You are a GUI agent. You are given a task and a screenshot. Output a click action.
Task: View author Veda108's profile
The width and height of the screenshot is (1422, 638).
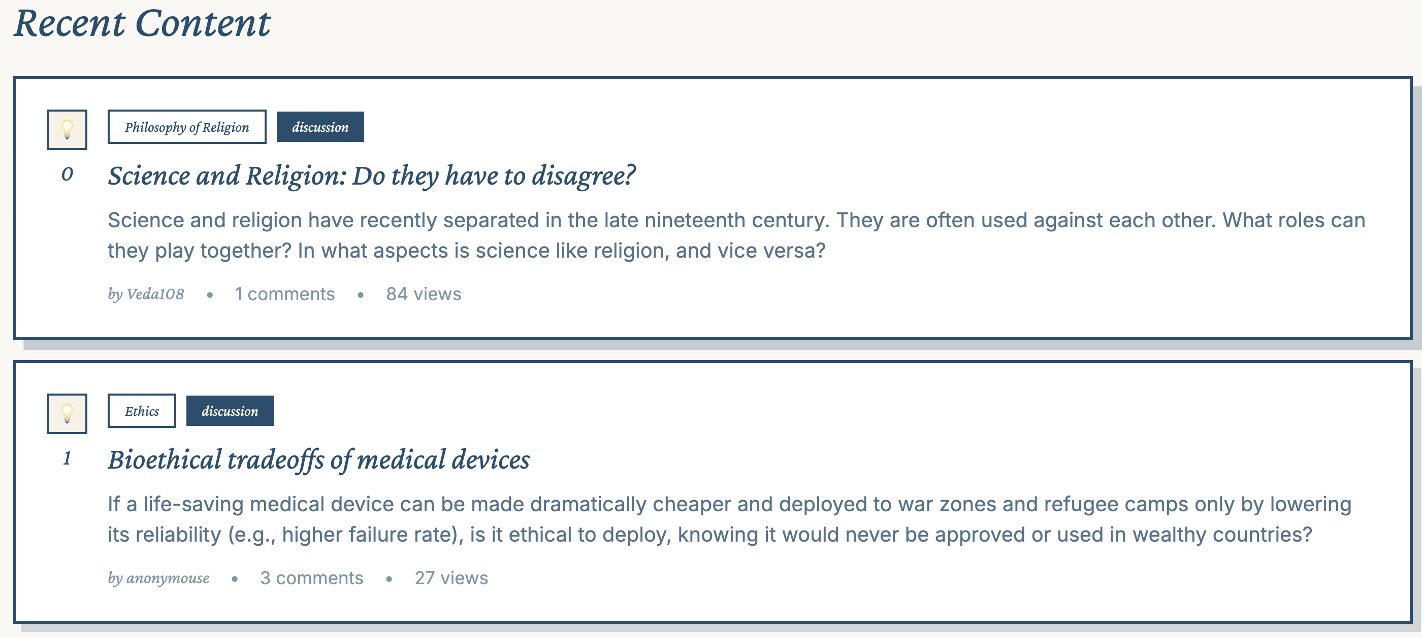point(146,294)
